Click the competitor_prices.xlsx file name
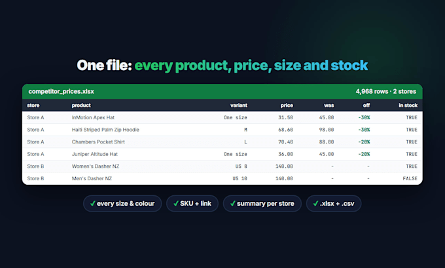Viewport: 445px width, 268px height. (61, 92)
